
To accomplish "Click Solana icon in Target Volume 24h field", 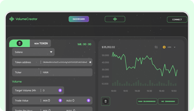I will pyautogui.click(x=60, y=90).
